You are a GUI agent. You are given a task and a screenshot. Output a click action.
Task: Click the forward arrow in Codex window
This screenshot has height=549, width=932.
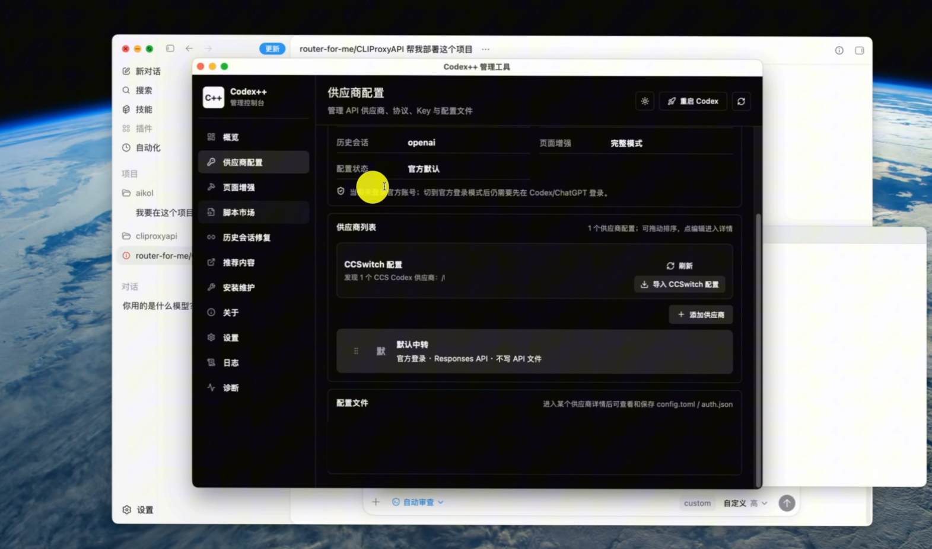208,49
